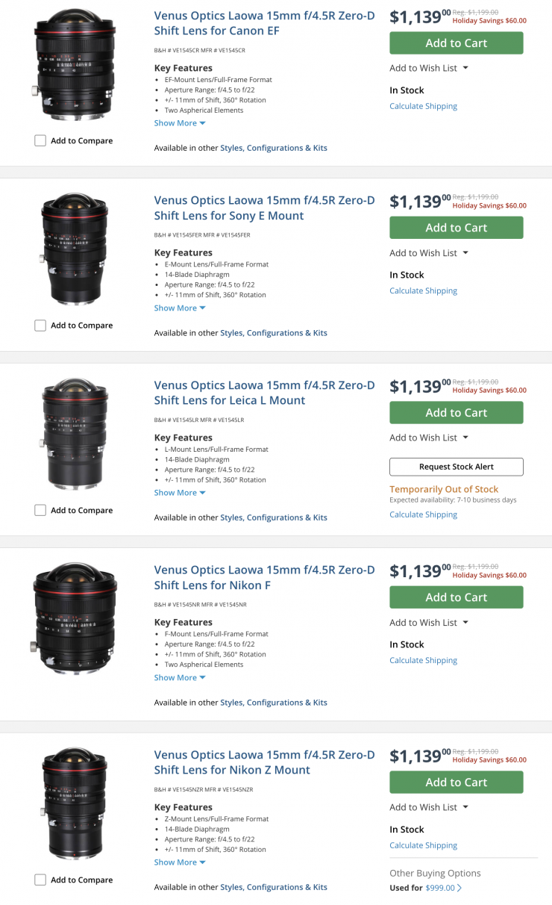Tick Add to Compare for Sony E lens

(40, 326)
